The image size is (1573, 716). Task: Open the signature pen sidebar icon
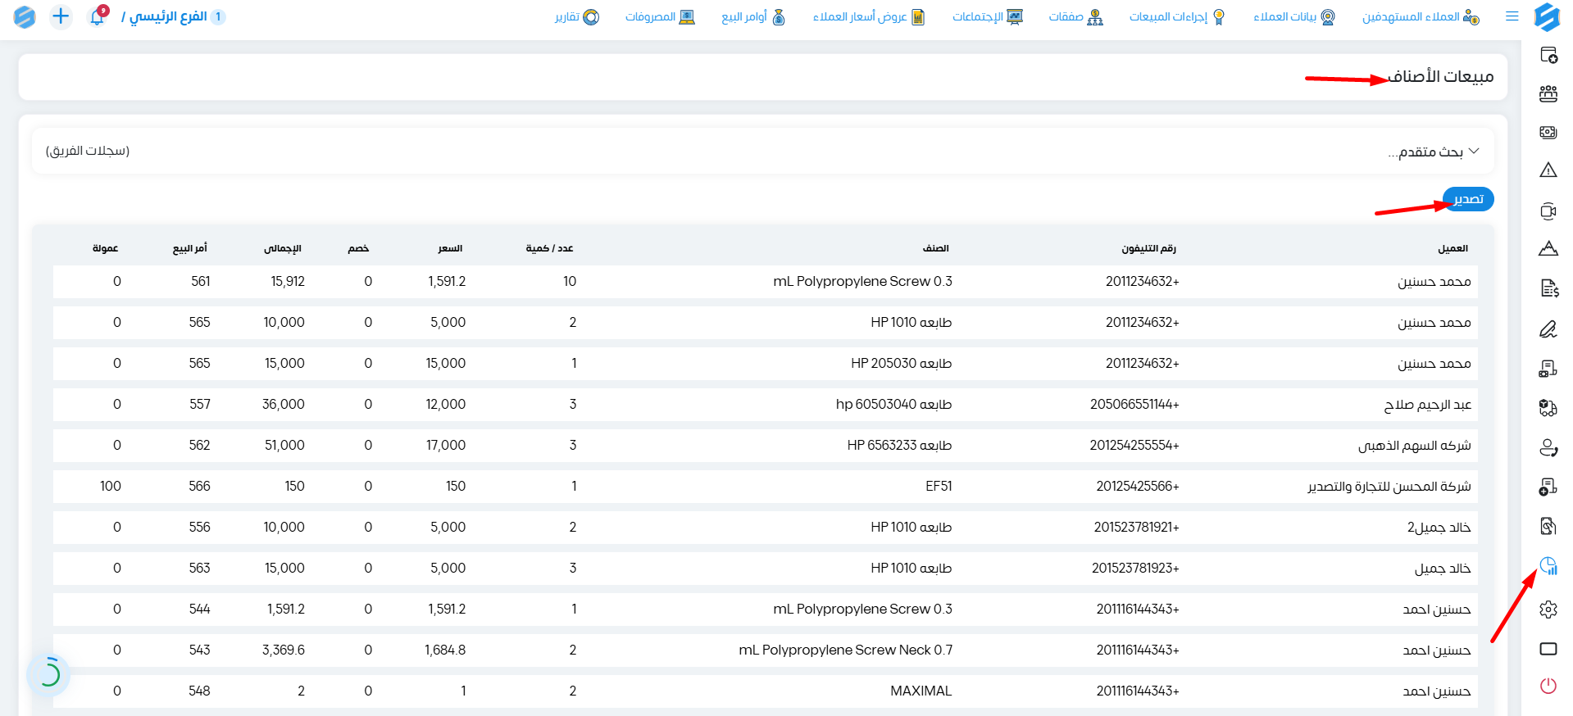pos(1548,329)
